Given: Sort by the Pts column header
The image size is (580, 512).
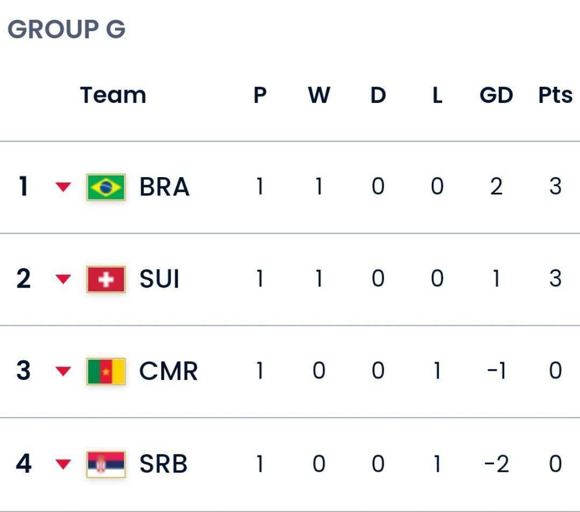Looking at the screenshot, I should 555,95.
